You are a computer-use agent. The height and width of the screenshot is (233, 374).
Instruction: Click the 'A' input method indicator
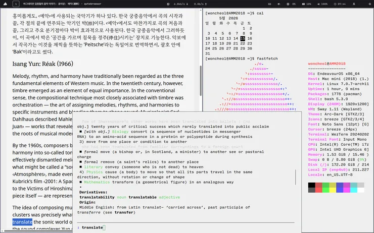pos(354,4)
